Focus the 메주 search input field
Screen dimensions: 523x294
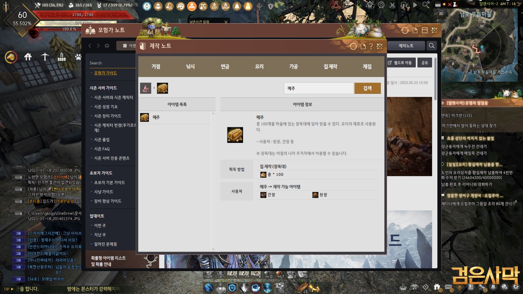pyautogui.click(x=319, y=88)
